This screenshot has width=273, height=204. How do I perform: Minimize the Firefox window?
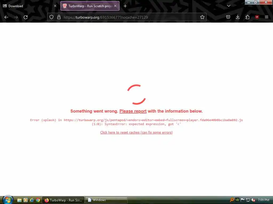pos(249,2)
